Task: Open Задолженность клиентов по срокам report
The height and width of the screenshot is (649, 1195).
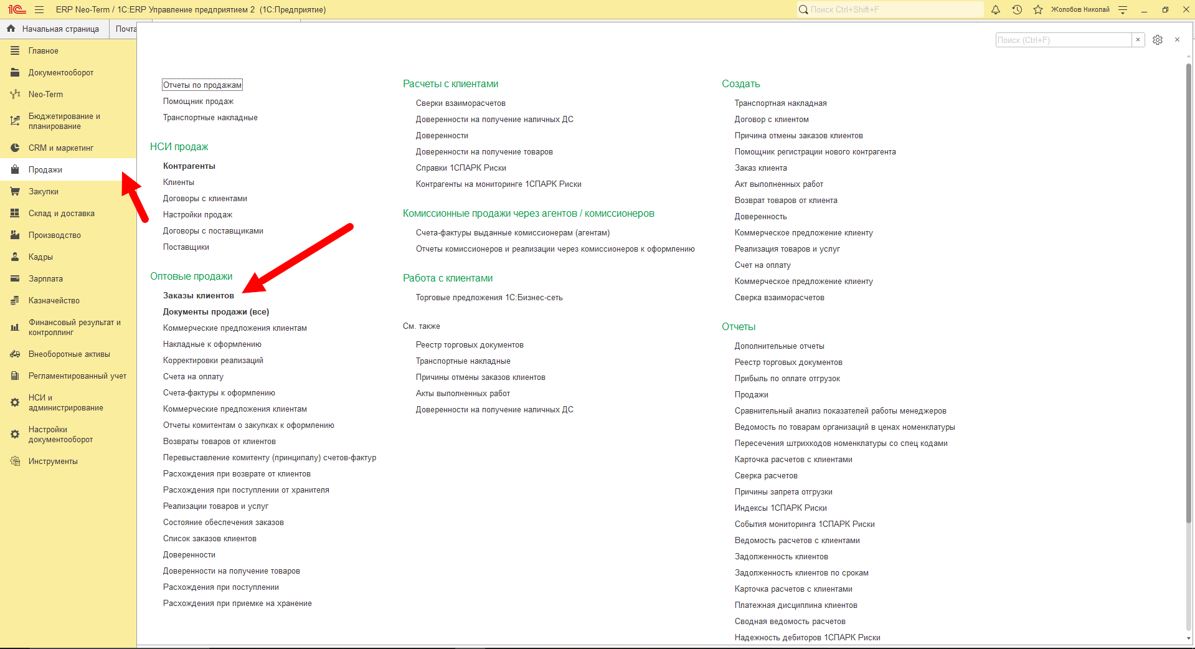Action: (x=801, y=572)
